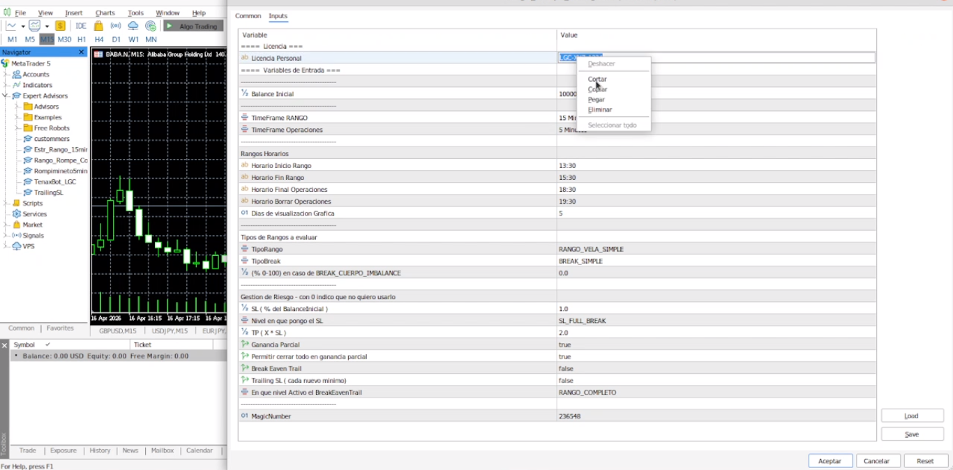The height and width of the screenshot is (470, 953).
Task: Open the VPS cloud toolbar icon
Action: point(133,26)
